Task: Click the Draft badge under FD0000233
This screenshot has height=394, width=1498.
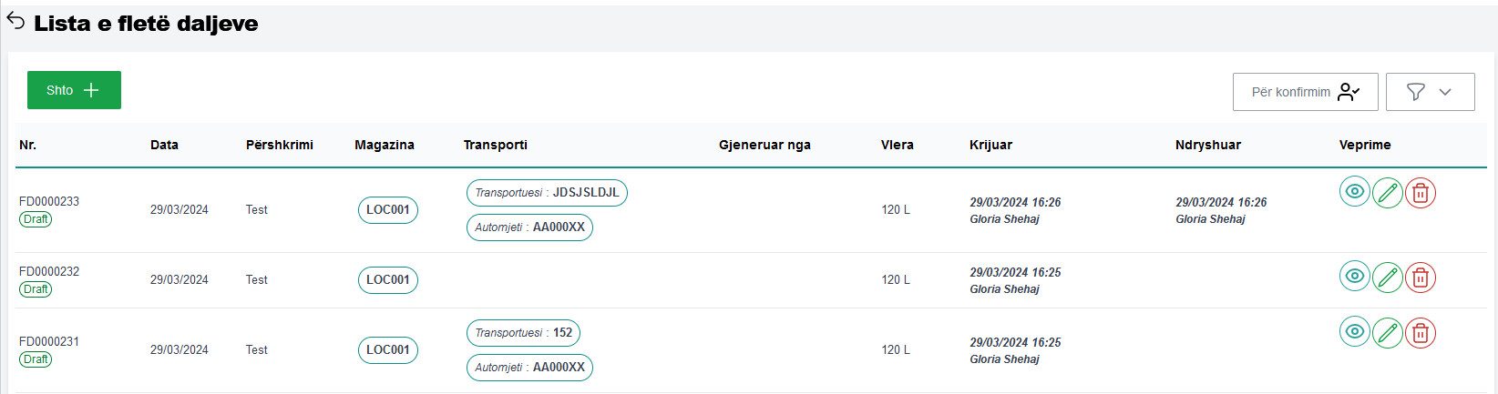Action: (x=36, y=219)
